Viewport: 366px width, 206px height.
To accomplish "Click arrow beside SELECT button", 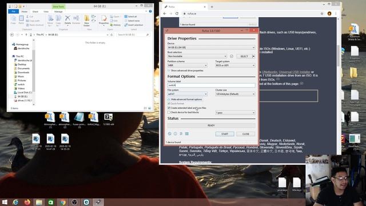I will 254,56.
